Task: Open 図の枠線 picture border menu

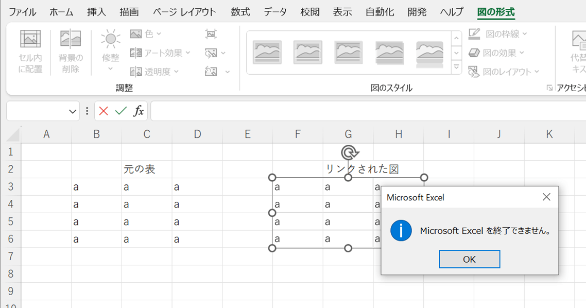Action: [x=498, y=34]
